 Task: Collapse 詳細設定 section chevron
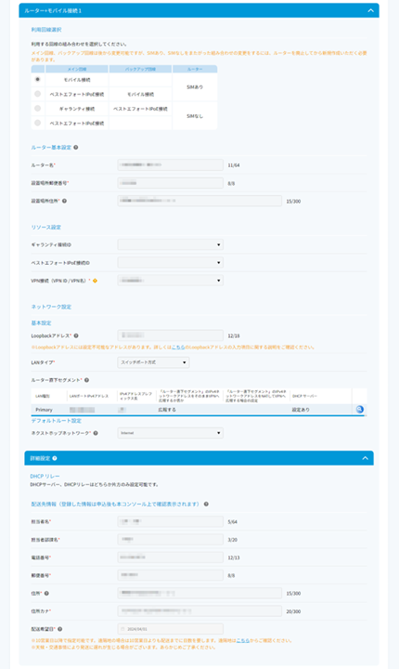pyautogui.click(x=365, y=458)
